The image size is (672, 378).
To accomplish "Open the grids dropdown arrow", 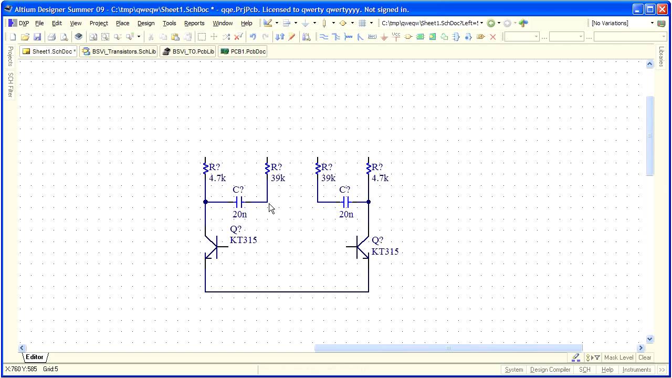I will tap(371, 23).
